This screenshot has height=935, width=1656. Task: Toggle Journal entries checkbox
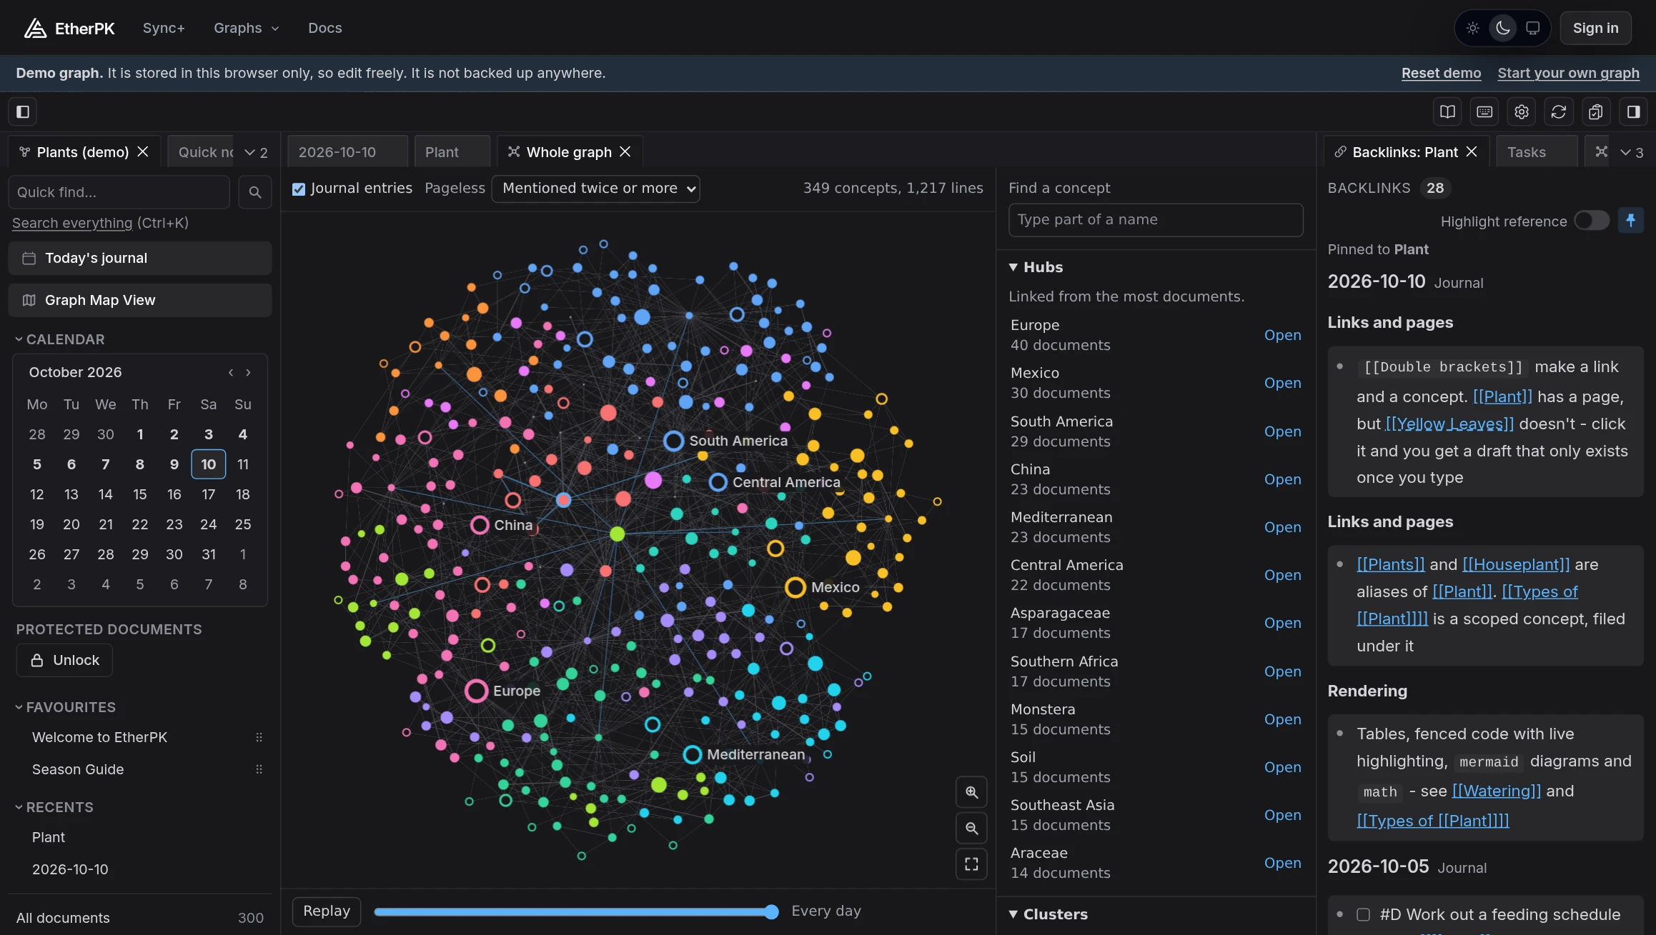299,189
